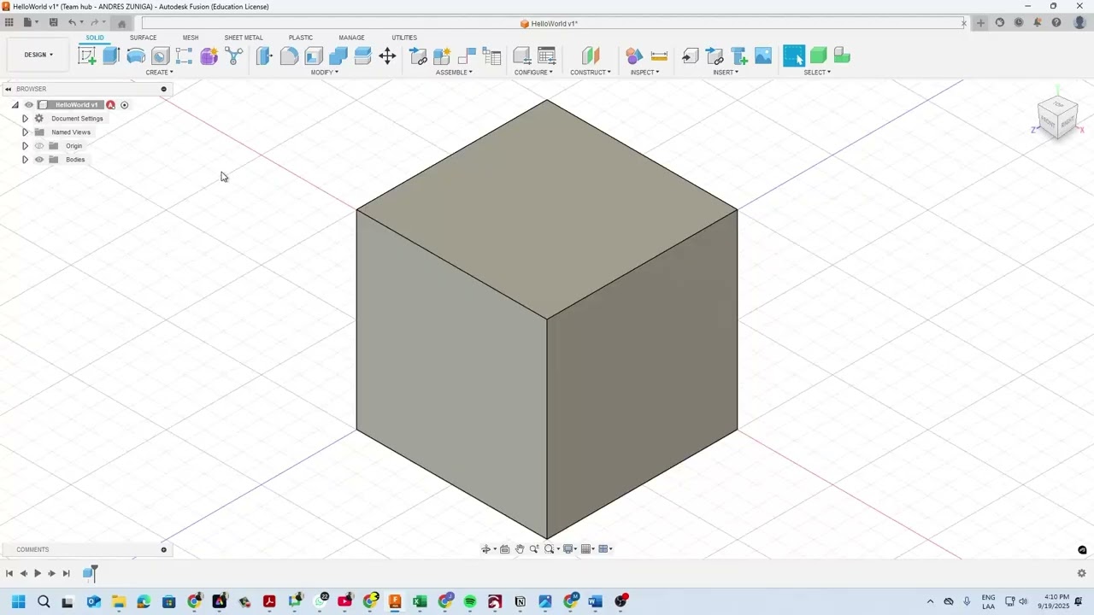
Task: Toggle visibility of HelloWorld v1 component
Action: coord(29,105)
